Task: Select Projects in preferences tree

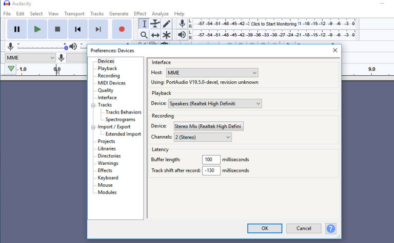Action: [x=106, y=141]
